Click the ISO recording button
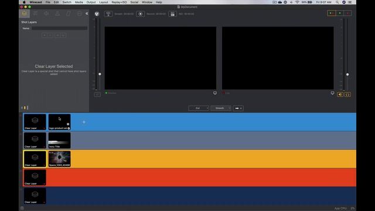 click(x=172, y=14)
